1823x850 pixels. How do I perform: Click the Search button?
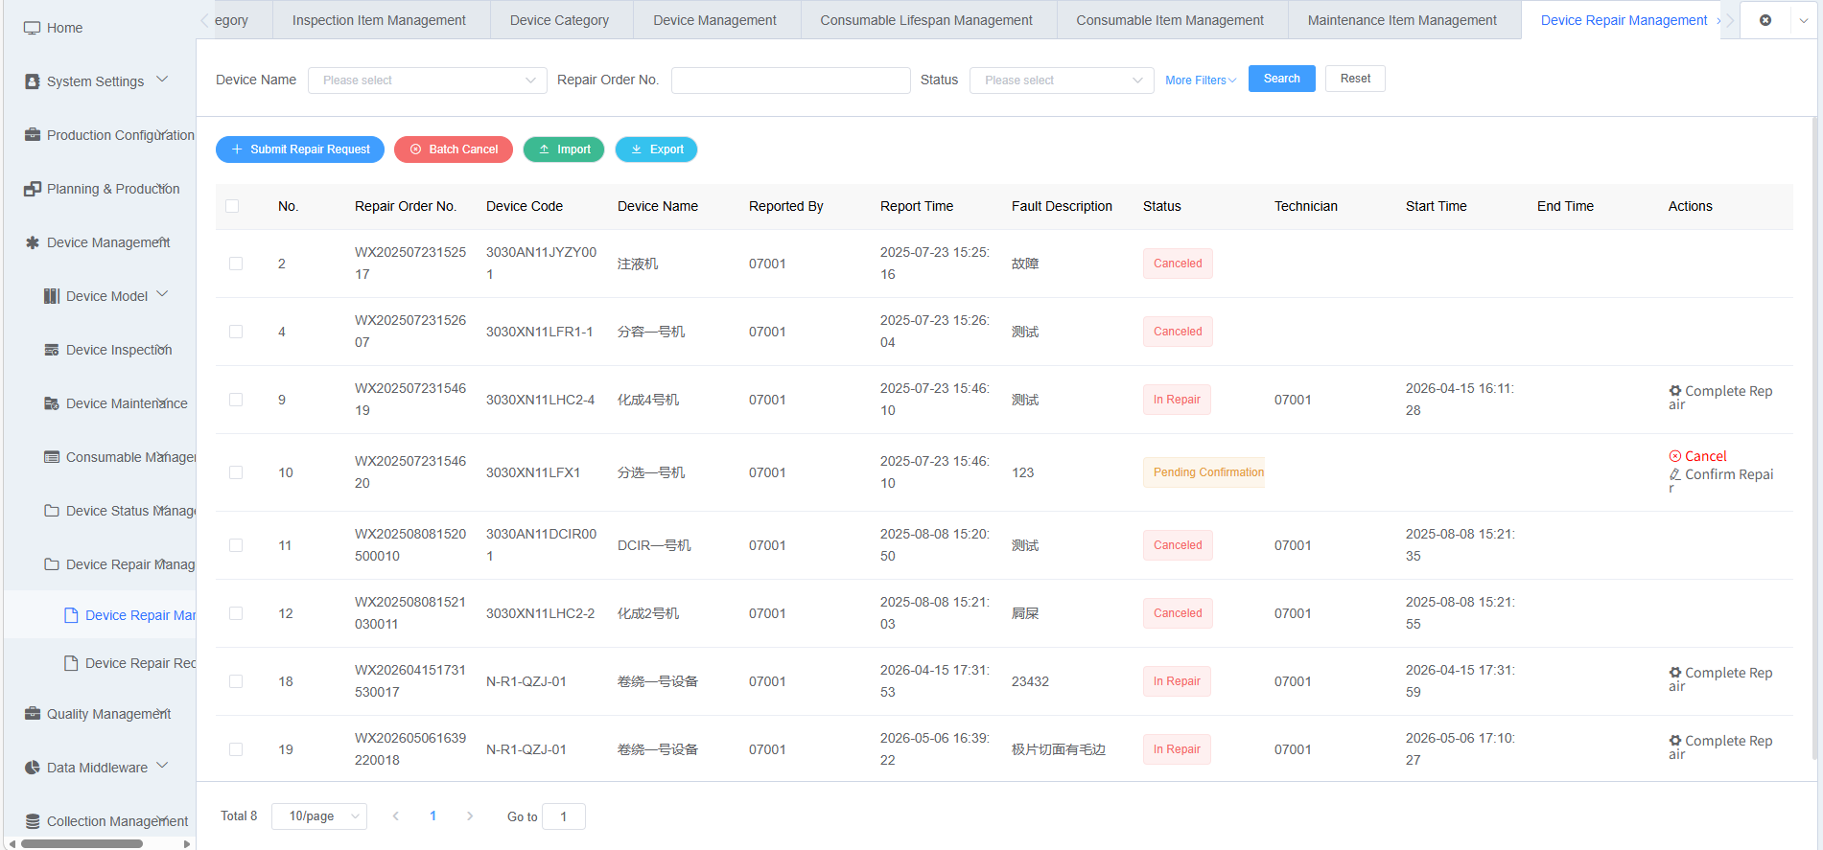coord(1282,79)
